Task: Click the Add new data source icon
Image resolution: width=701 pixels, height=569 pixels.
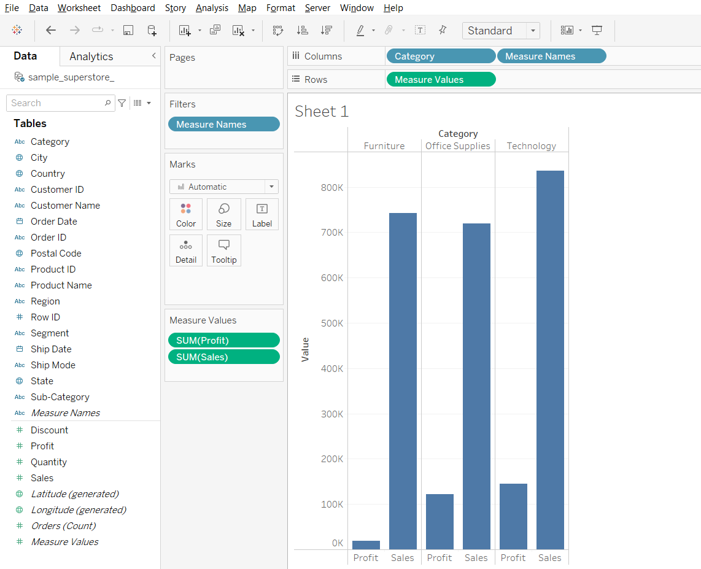Action: pos(152,30)
